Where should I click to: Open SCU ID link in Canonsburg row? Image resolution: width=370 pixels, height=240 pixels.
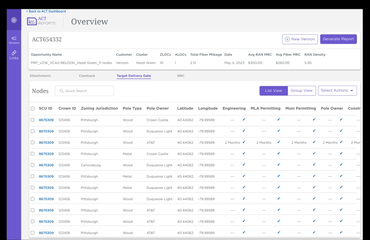click(46, 165)
